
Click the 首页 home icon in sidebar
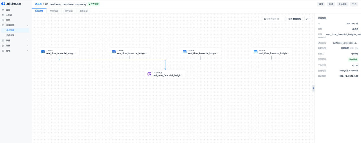[x=3, y=10]
